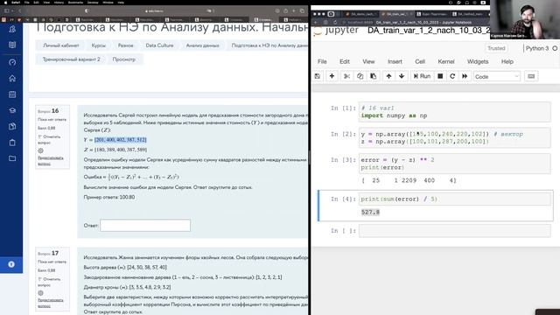Interrupt the kernel with the stop icon

[440, 76]
